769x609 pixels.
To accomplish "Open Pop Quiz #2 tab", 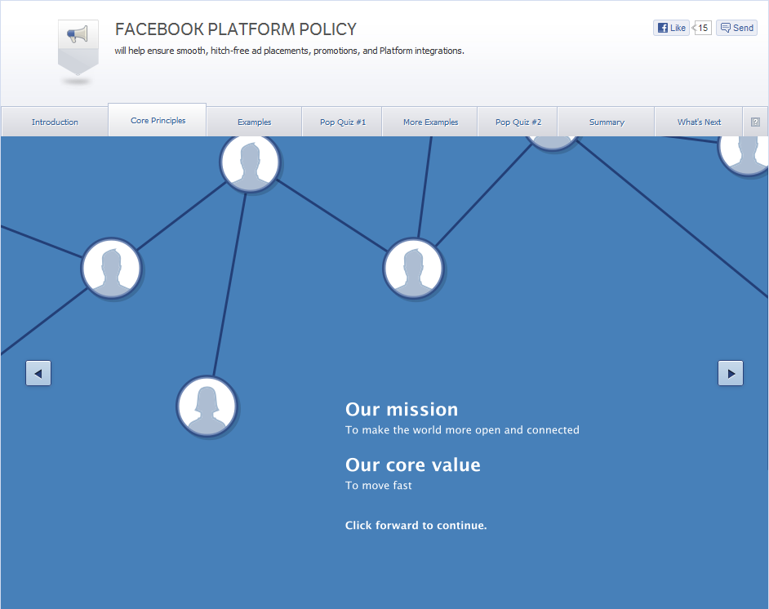I will pos(518,122).
